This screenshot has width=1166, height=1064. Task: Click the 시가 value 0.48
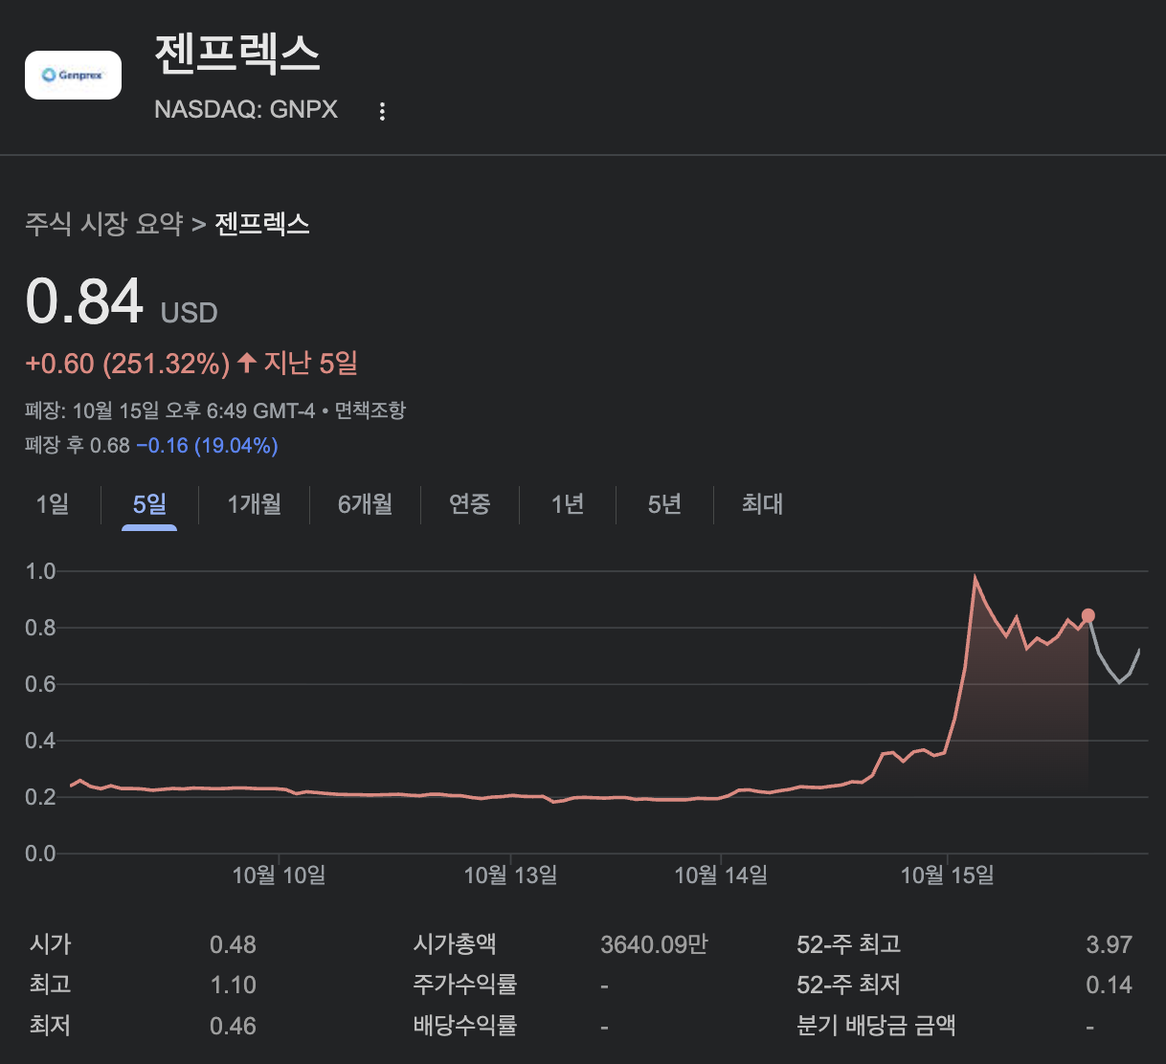[x=233, y=944]
